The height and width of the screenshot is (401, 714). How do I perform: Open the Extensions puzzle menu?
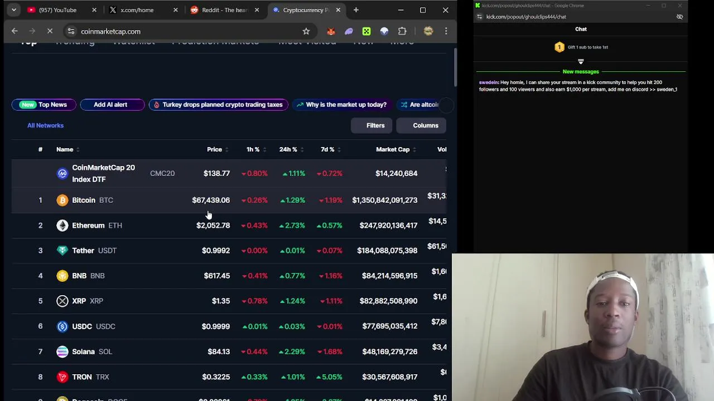tap(402, 31)
